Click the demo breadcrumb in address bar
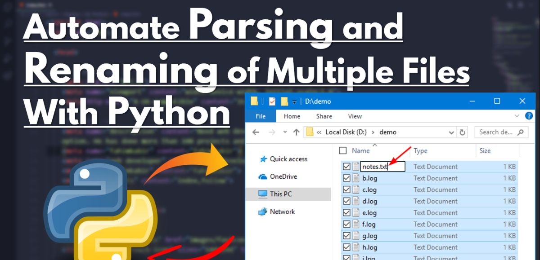540x260 pixels. point(388,132)
